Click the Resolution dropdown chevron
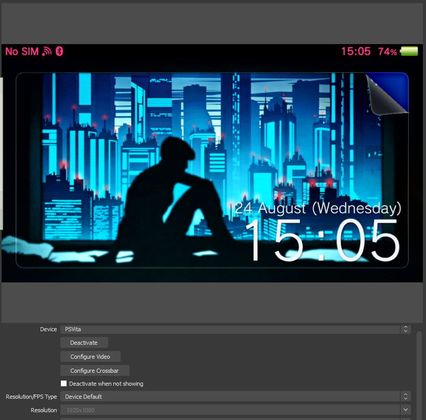Viewport: 426px width, 420px height. point(406,410)
